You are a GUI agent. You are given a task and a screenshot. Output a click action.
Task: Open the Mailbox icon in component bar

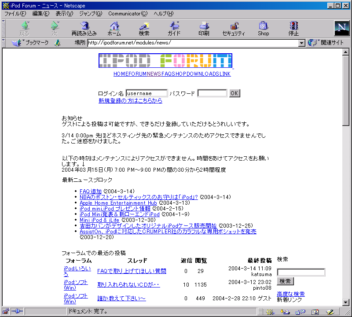click(x=285, y=312)
